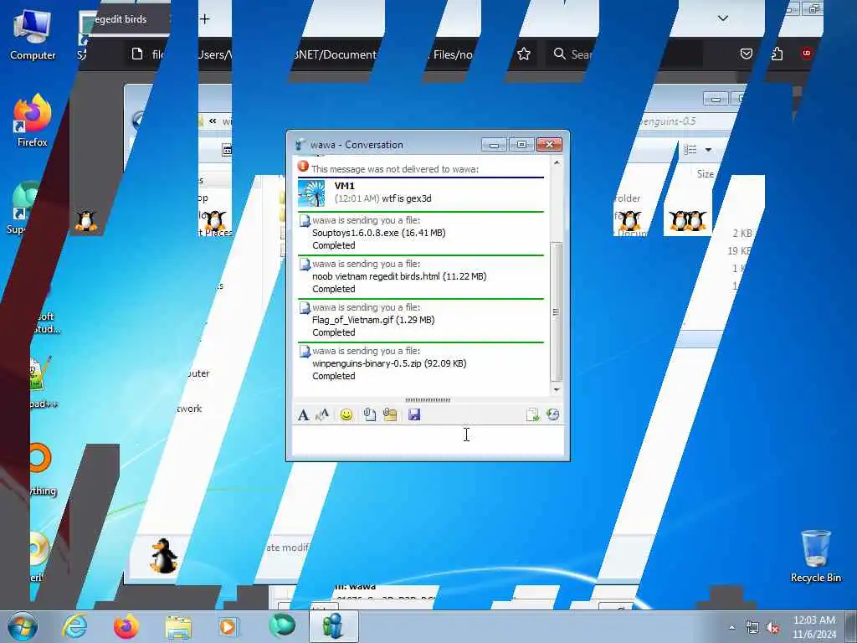Image resolution: width=857 pixels, height=643 pixels.
Task: Open the smiley emoticon picker
Action: click(346, 415)
